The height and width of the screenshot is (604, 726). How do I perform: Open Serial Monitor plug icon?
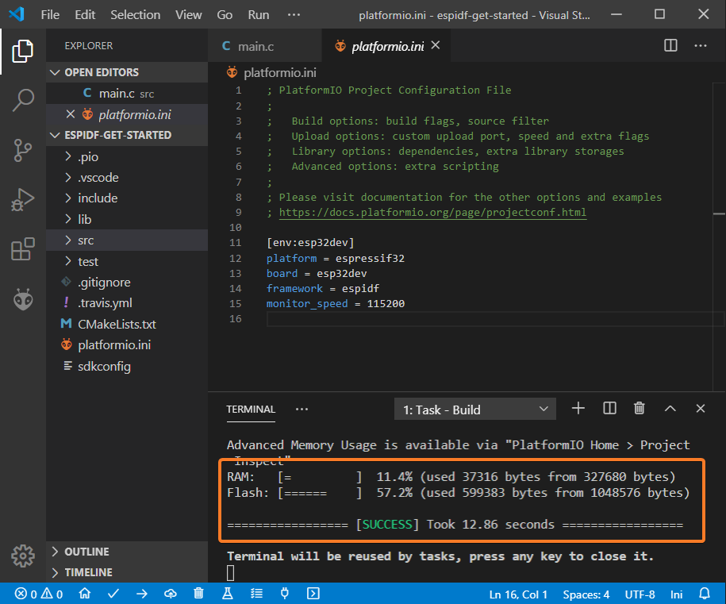pos(285,594)
